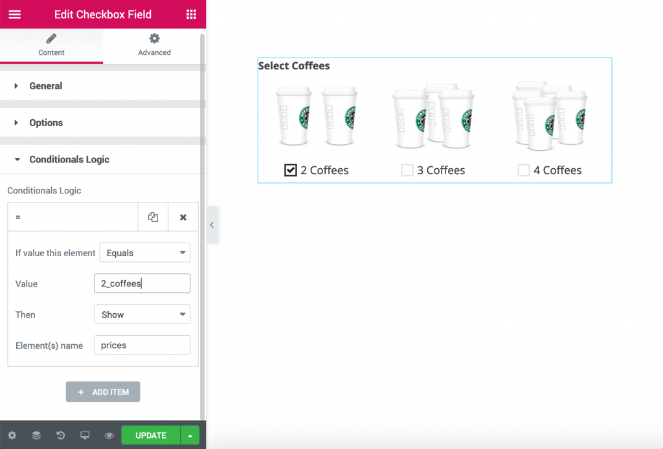The width and height of the screenshot is (663, 449).
Task: Collapse the editing panel with the arrow handle
Action: point(212,224)
